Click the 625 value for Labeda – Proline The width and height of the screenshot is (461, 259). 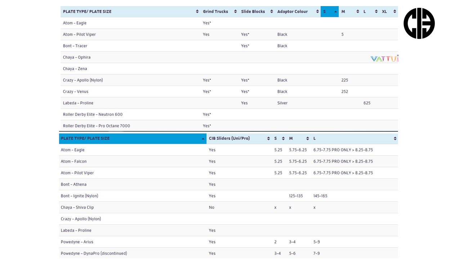pyautogui.click(x=367, y=103)
